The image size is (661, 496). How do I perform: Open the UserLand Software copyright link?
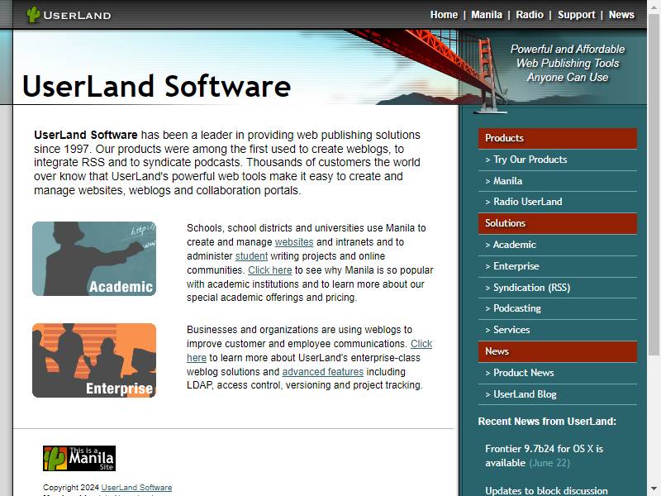pos(136,487)
